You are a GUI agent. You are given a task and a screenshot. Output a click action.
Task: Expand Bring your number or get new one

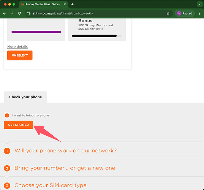65,168
